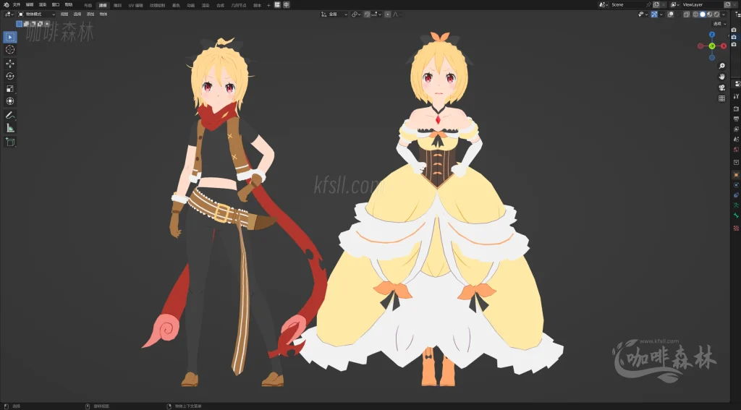Open the 全局 transform orientation dropdown
Viewport: 741px width, 410px height.
pyautogui.click(x=334, y=14)
